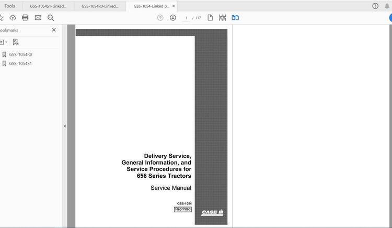This screenshot has width=392, height=228.
Task: Collapse the navigation pane arrow
Action: tap(65, 126)
